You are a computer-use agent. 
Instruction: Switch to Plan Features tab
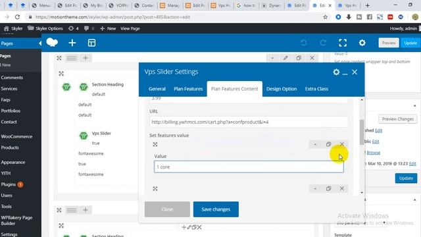point(188,89)
